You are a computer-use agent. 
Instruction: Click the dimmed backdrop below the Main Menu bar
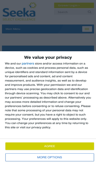(x=48, y=39)
